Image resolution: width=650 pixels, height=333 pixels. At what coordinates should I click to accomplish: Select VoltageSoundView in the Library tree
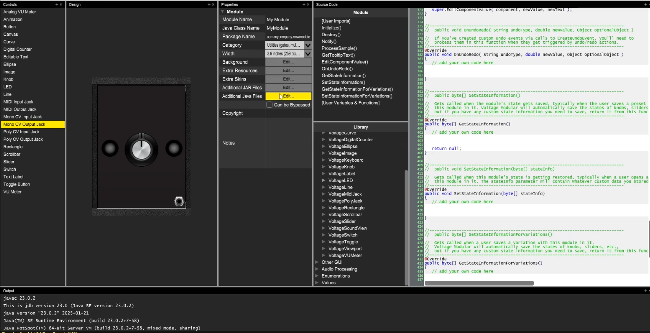348,228
